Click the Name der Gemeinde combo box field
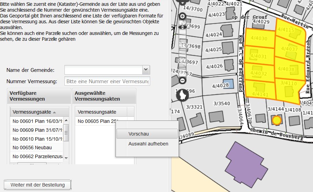Viewport: 313px width, 192px height. 104,70
